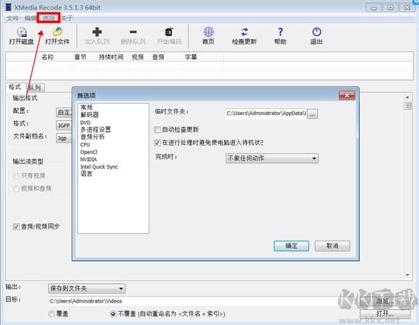Screen dimensions: 419x325
Task: Click the Duration (持续时间) column header
Action: pos(111,57)
